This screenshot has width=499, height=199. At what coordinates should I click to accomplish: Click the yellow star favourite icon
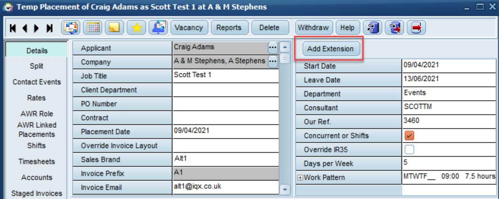tap(136, 28)
